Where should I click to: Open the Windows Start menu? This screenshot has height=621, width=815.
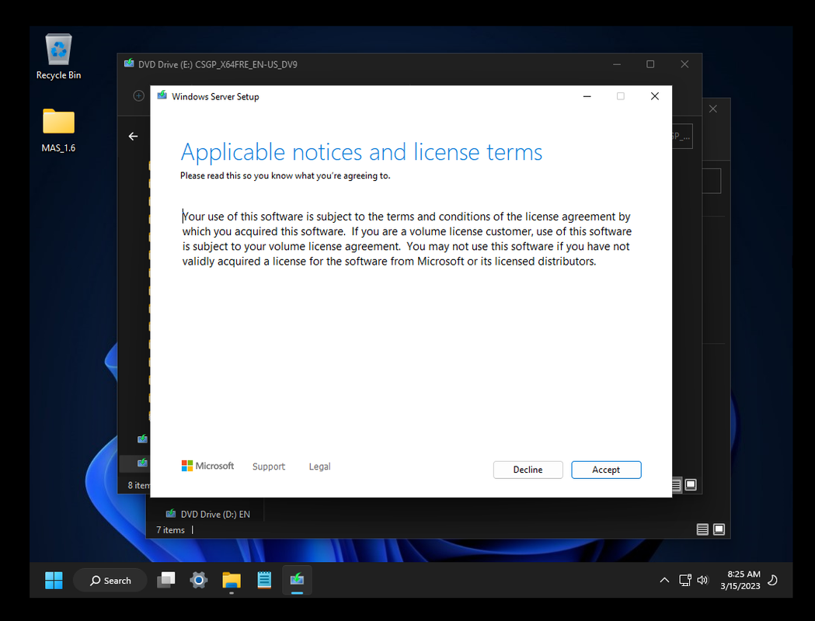(54, 580)
